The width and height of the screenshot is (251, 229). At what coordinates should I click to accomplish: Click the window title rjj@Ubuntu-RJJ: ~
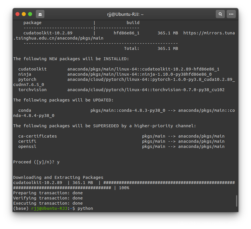click(125, 14)
